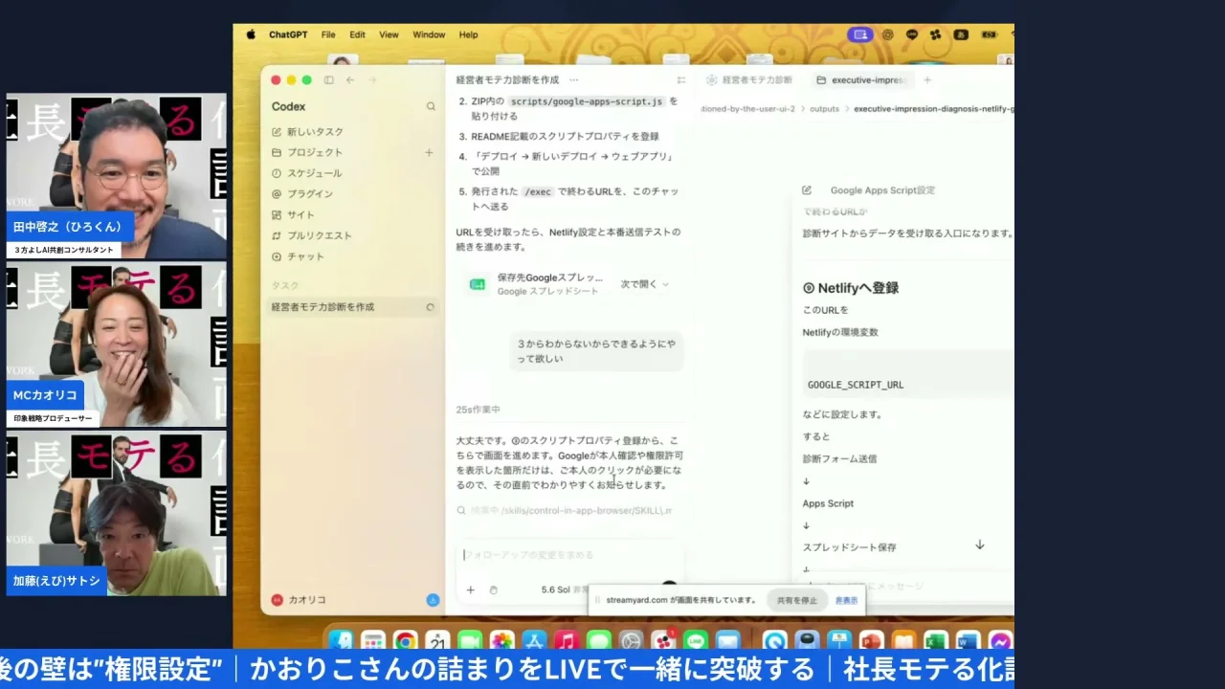Click the plus icon next to プロジェクト

tap(429, 152)
